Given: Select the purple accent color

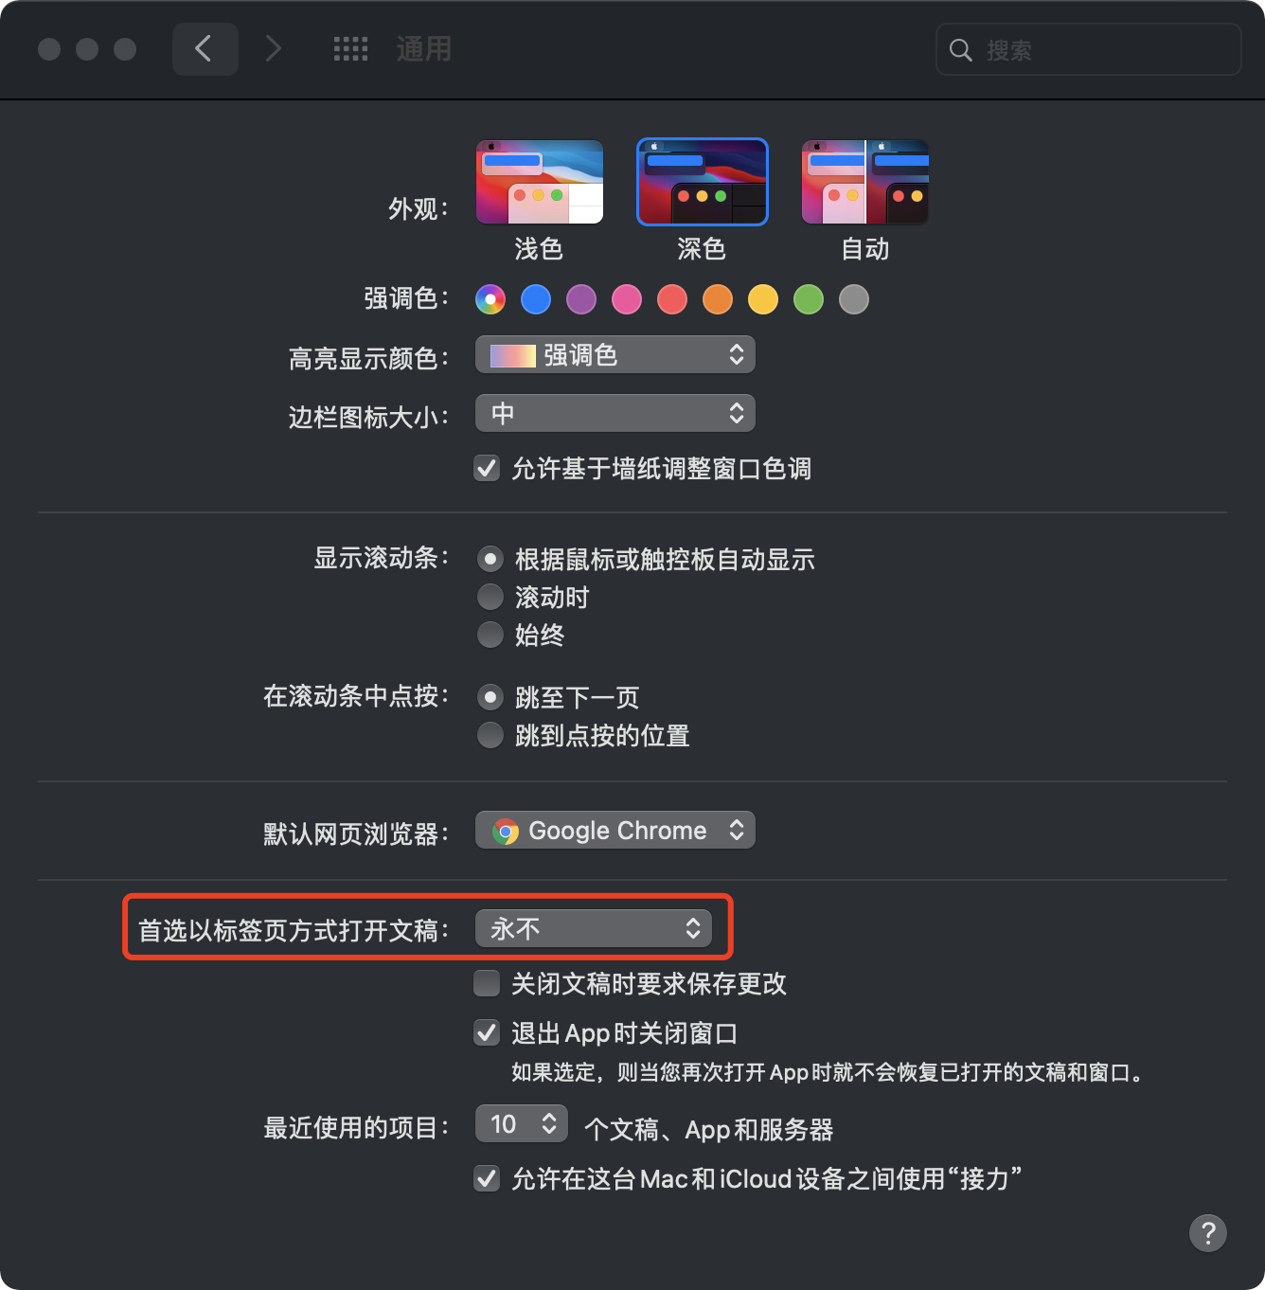Looking at the screenshot, I should (581, 299).
